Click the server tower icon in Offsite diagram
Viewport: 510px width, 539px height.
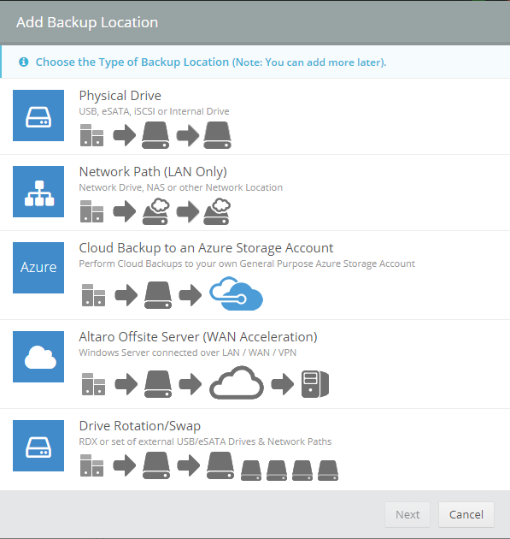pos(315,384)
